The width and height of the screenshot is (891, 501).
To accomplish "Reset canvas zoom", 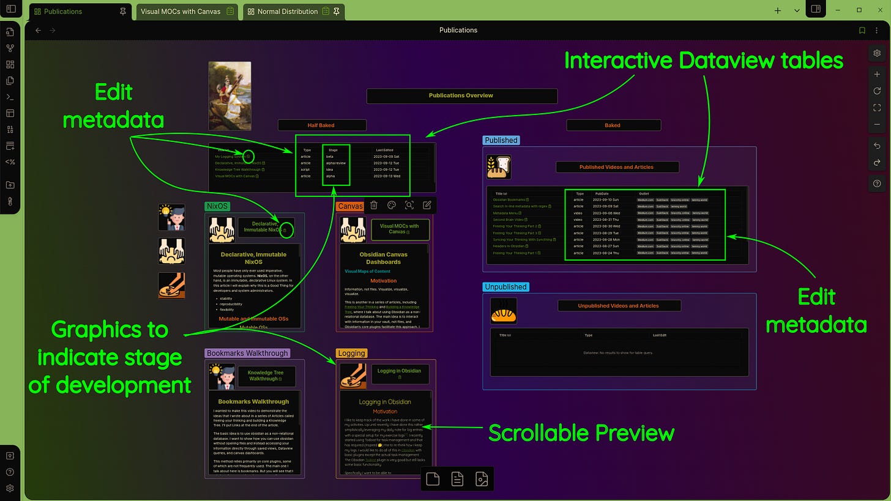I will (x=877, y=91).
